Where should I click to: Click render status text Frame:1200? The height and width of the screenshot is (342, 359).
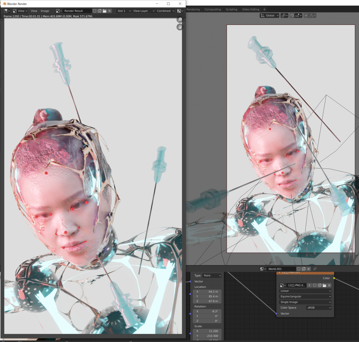click(x=48, y=16)
